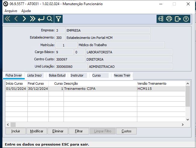Open the Ajuda menu
Screen dimensions: 196x148
26,11
